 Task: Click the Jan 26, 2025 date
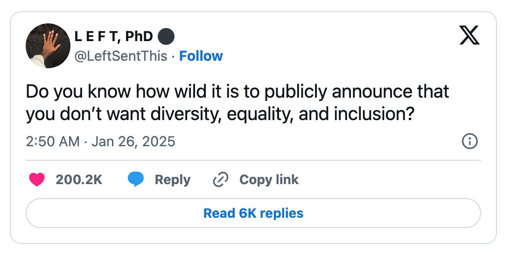pos(133,142)
